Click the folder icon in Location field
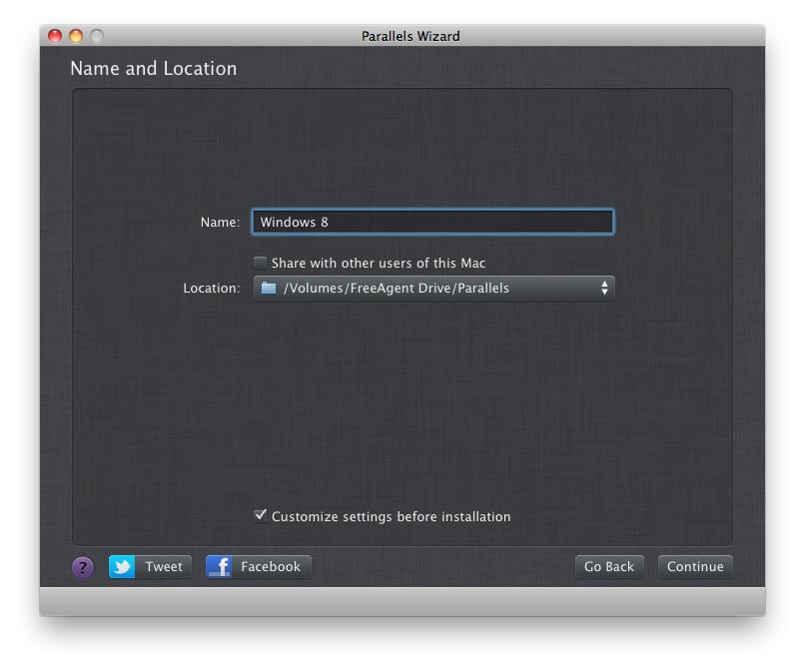The width and height of the screenshot is (805, 671). pos(269,288)
